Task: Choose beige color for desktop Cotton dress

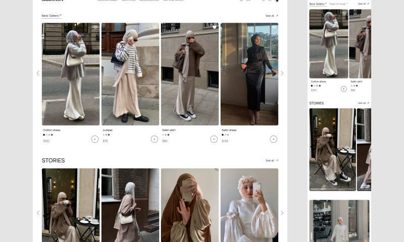Action: (49, 135)
